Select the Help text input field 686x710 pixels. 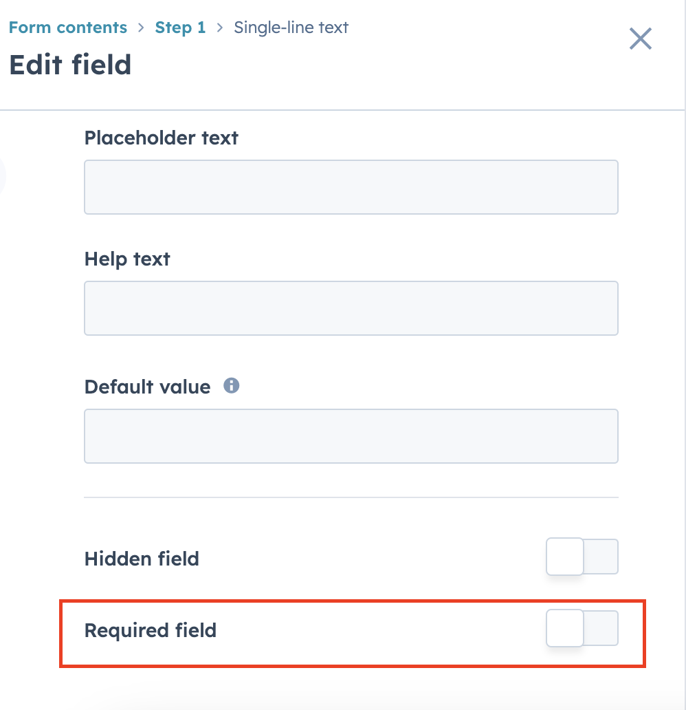[351, 308]
